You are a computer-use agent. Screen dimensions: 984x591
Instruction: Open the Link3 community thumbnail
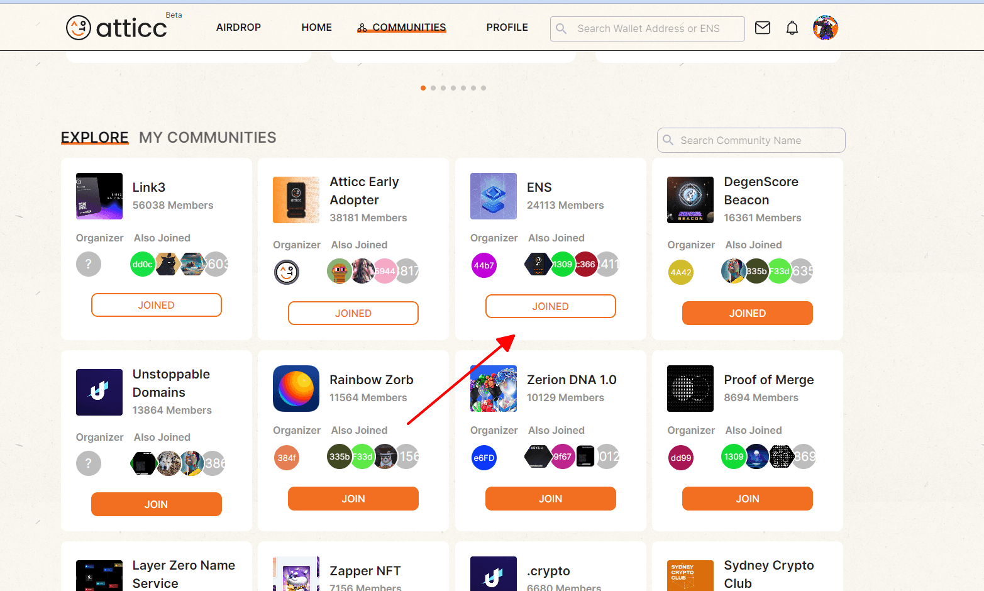[99, 196]
